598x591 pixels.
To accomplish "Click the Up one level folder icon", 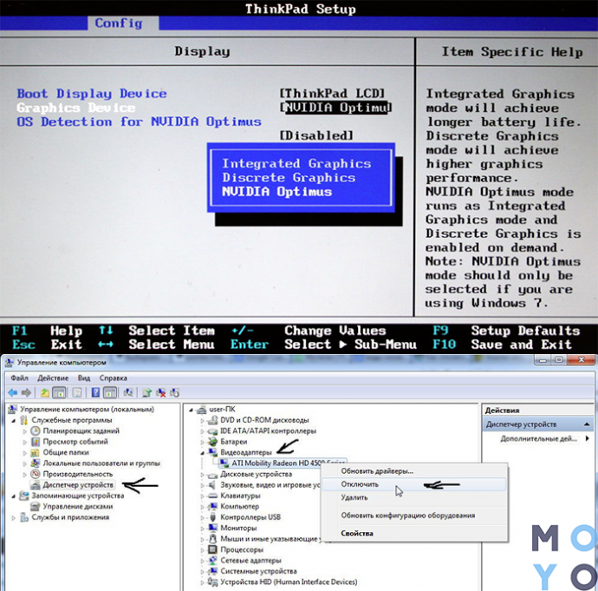I will coord(45,393).
